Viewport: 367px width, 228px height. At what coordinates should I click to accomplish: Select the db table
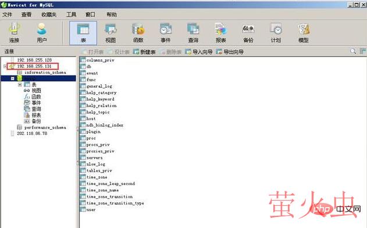(x=89, y=67)
